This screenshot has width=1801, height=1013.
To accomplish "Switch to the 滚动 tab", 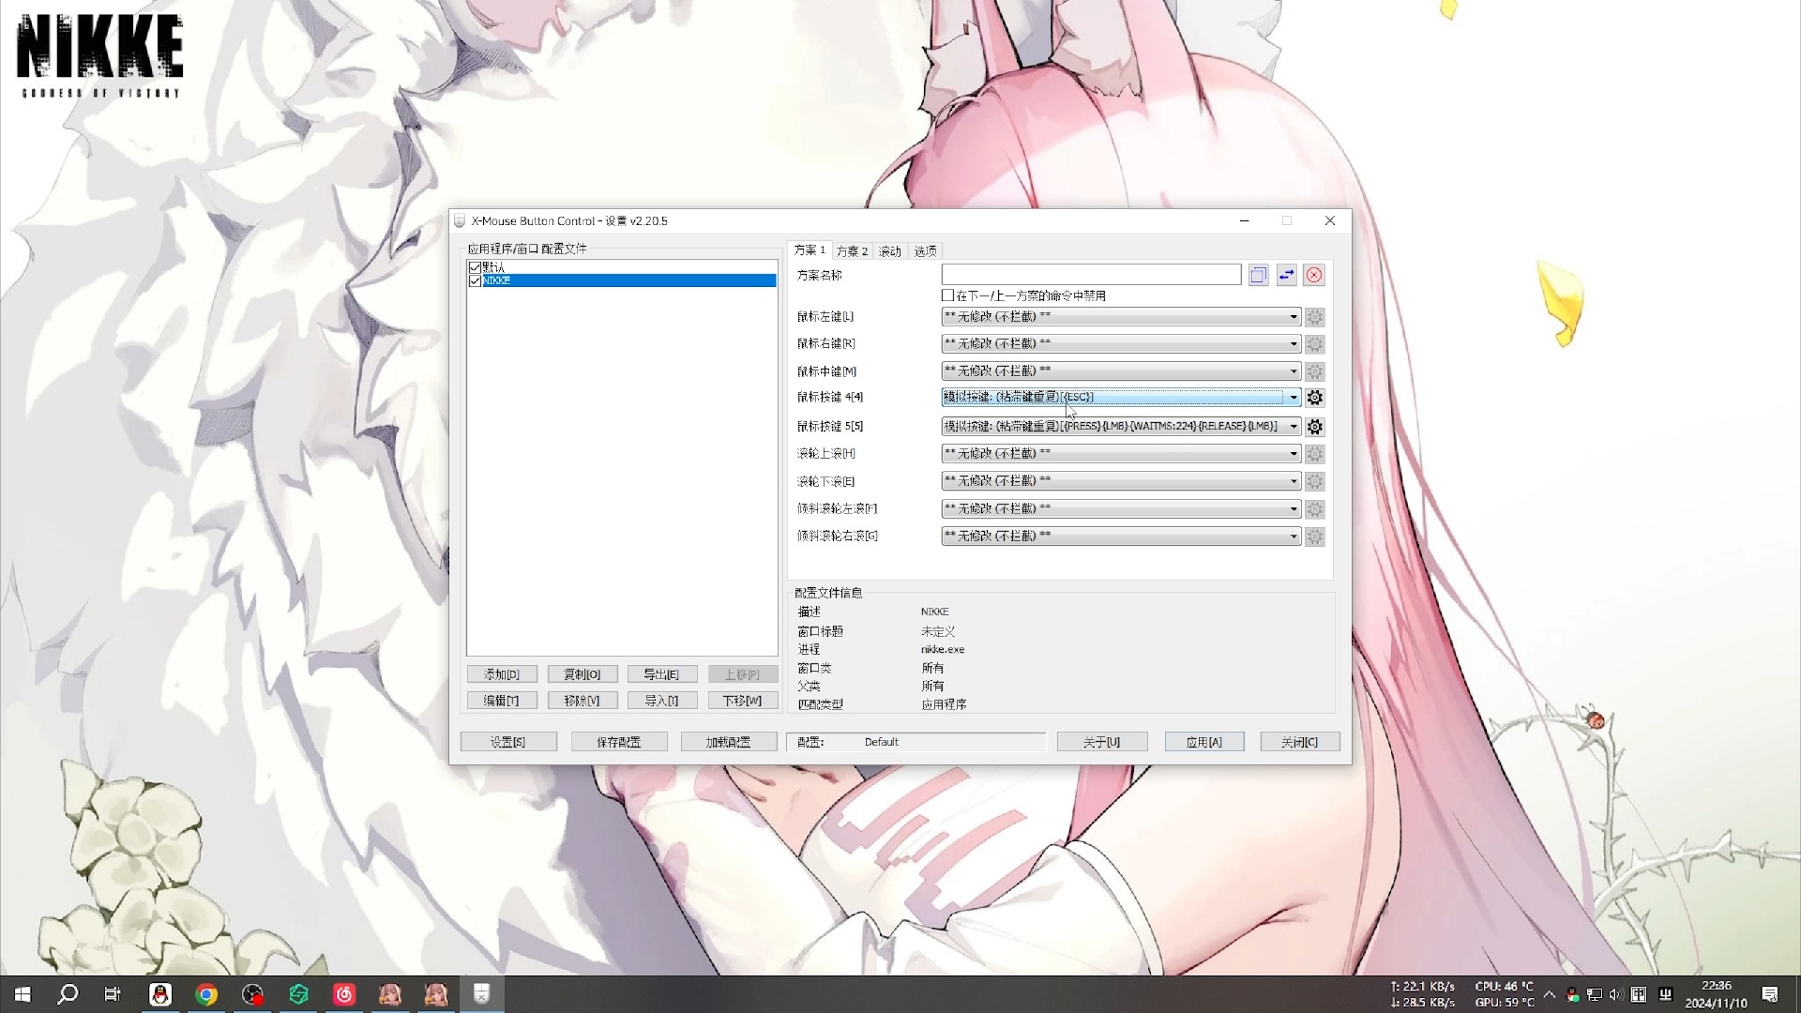I will (x=890, y=251).
